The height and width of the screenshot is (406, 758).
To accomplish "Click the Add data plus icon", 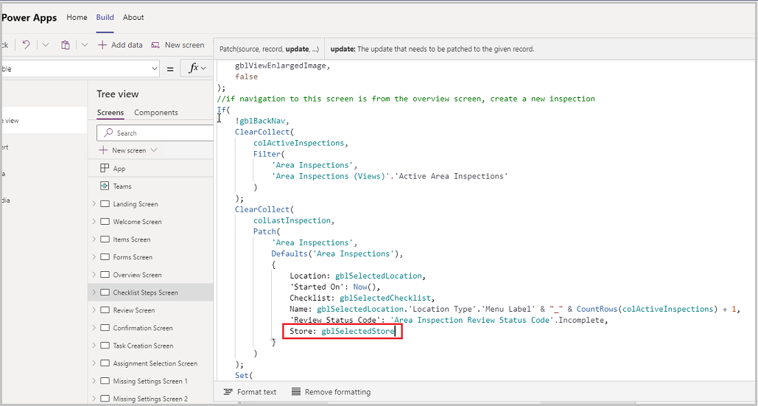I will (102, 45).
